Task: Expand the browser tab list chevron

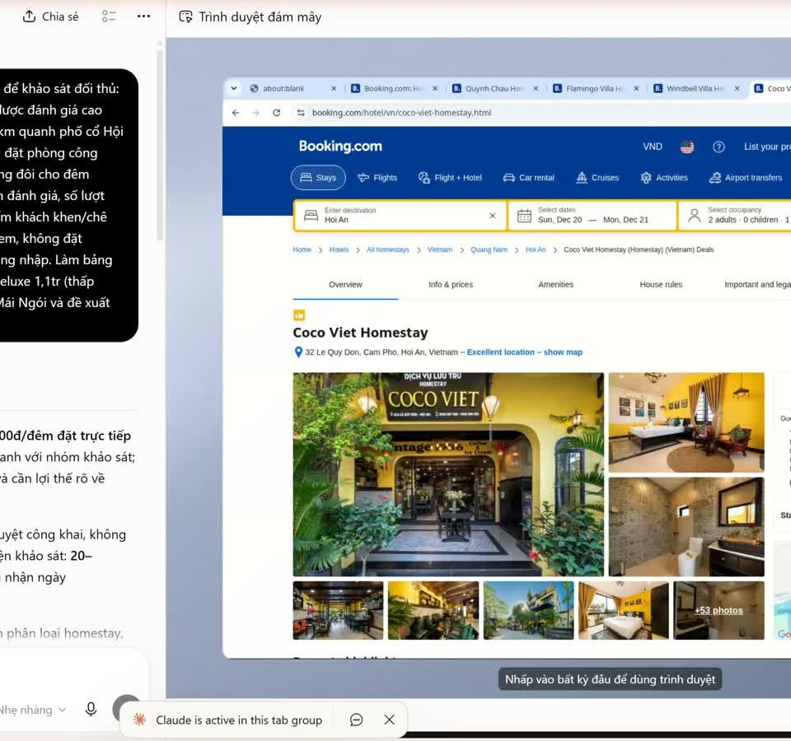Action: pyautogui.click(x=233, y=88)
